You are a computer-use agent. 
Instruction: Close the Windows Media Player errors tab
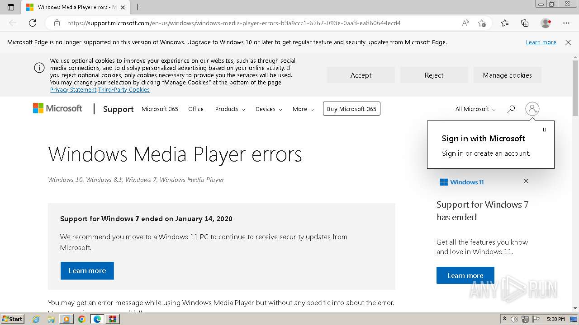[123, 7]
